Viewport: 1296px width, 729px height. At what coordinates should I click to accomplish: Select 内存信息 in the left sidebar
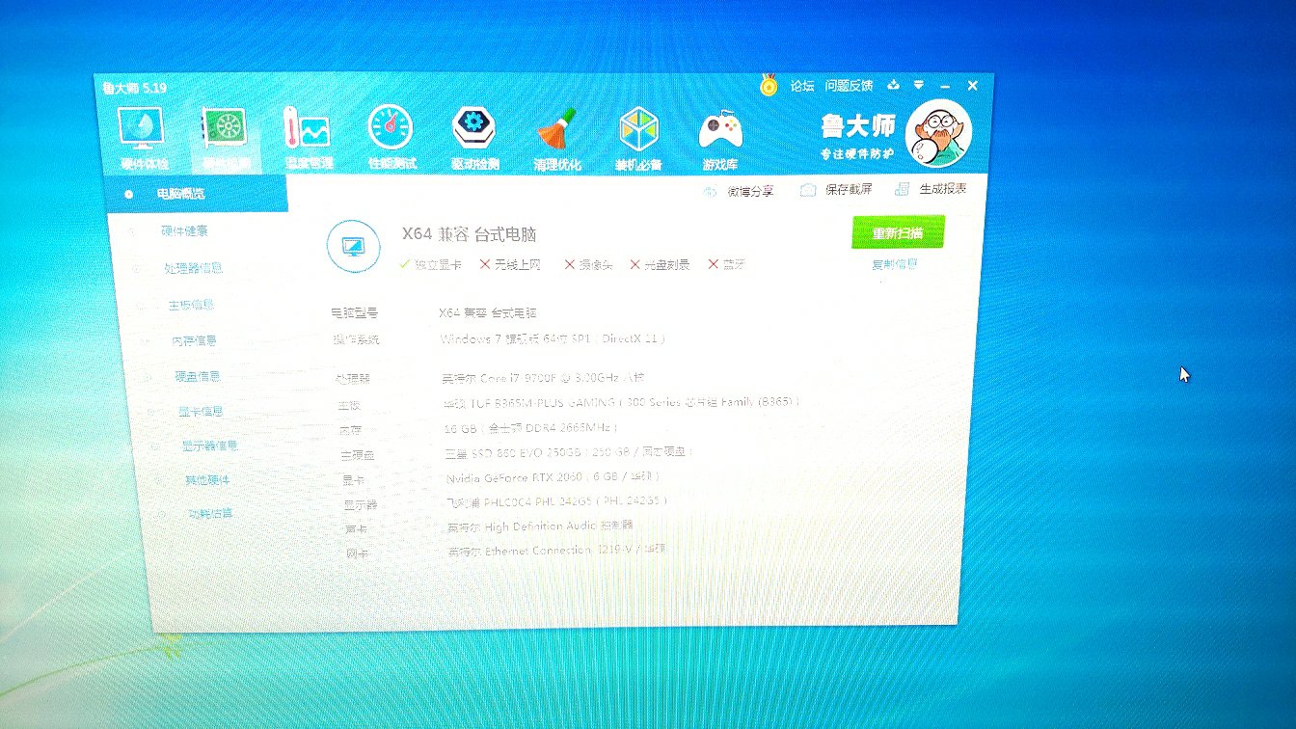point(195,340)
